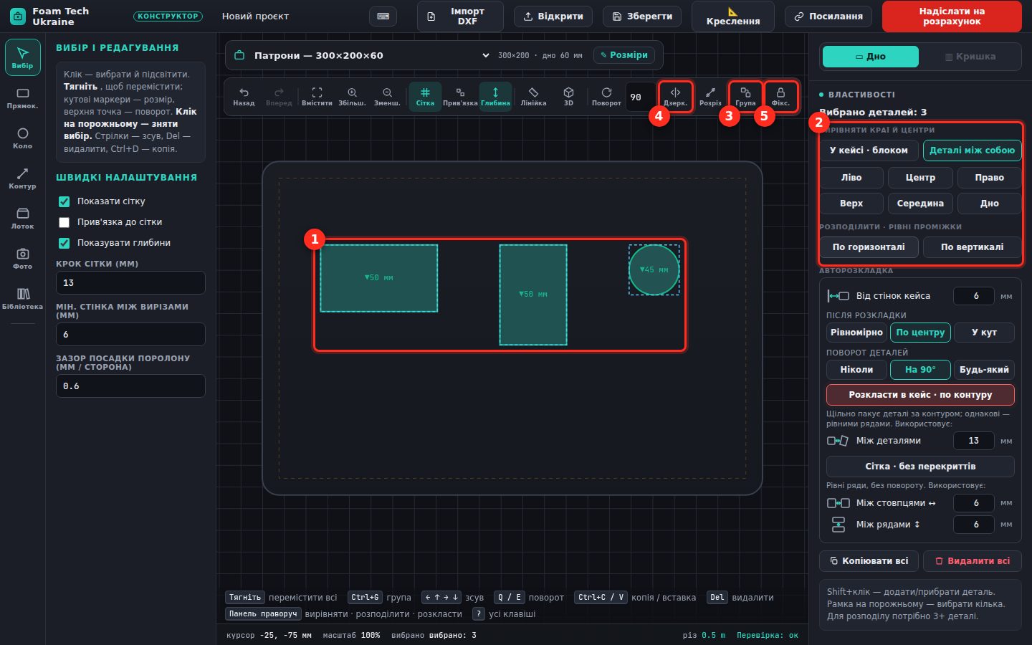Screen dimensions: 1032x645
Task: Group parts with the Група icon
Action: click(x=745, y=97)
